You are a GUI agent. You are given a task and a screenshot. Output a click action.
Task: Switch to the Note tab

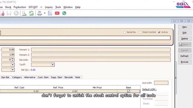click(x=78, y=77)
